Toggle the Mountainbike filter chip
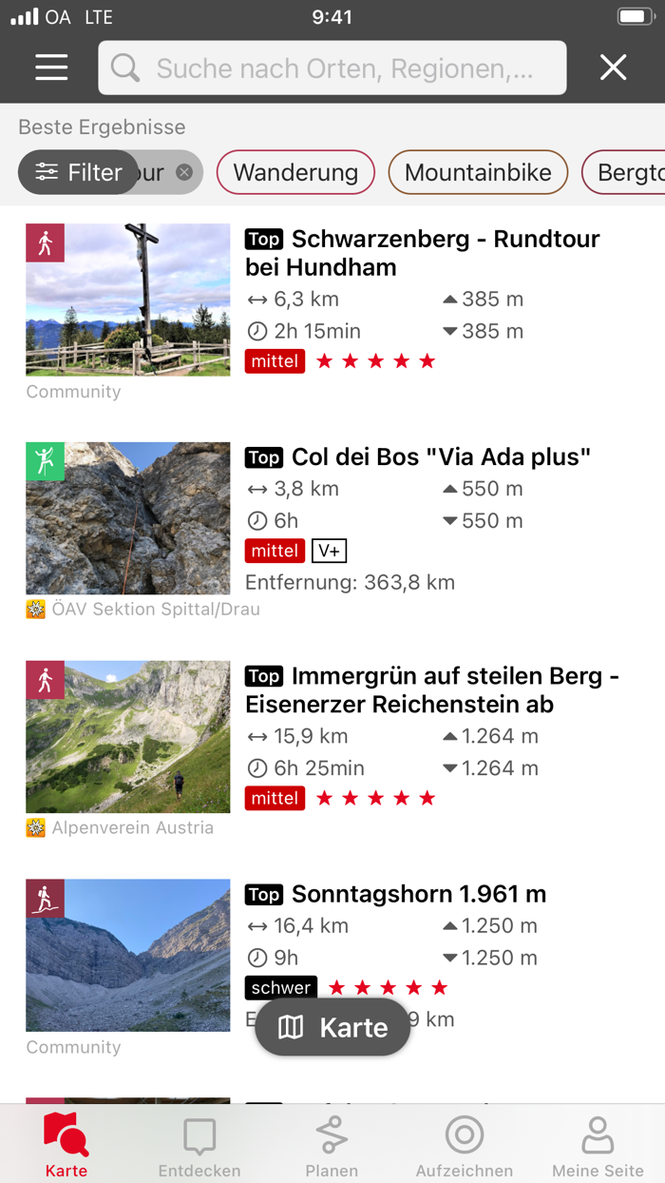 478,172
